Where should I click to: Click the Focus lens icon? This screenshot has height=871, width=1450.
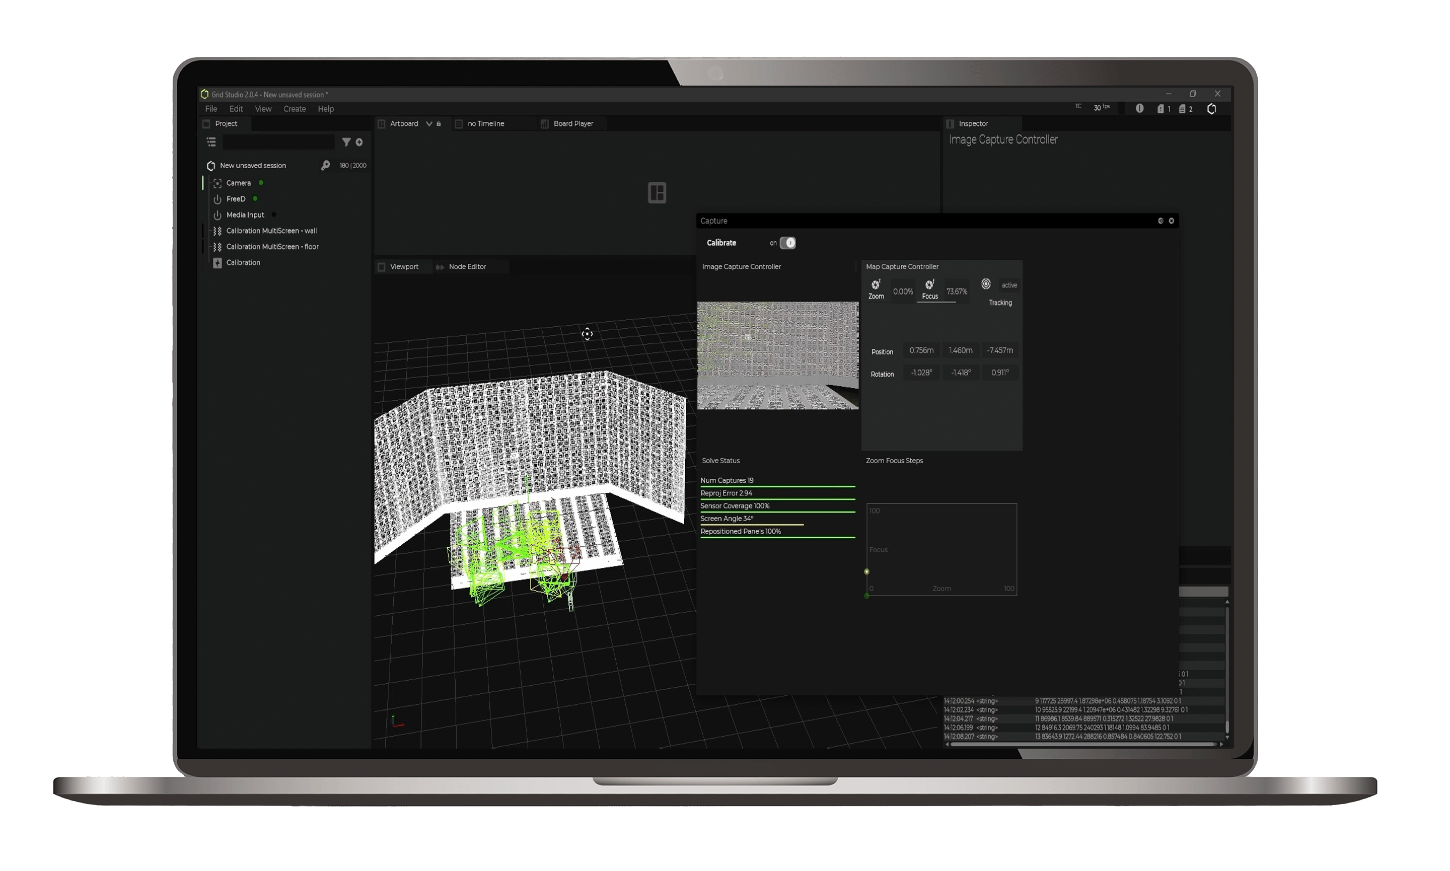tap(929, 284)
